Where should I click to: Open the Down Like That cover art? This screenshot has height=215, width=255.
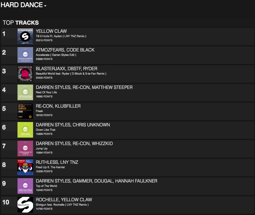pyautogui.click(x=25, y=130)
